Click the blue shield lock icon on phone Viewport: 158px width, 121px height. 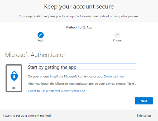click(14, 76)
